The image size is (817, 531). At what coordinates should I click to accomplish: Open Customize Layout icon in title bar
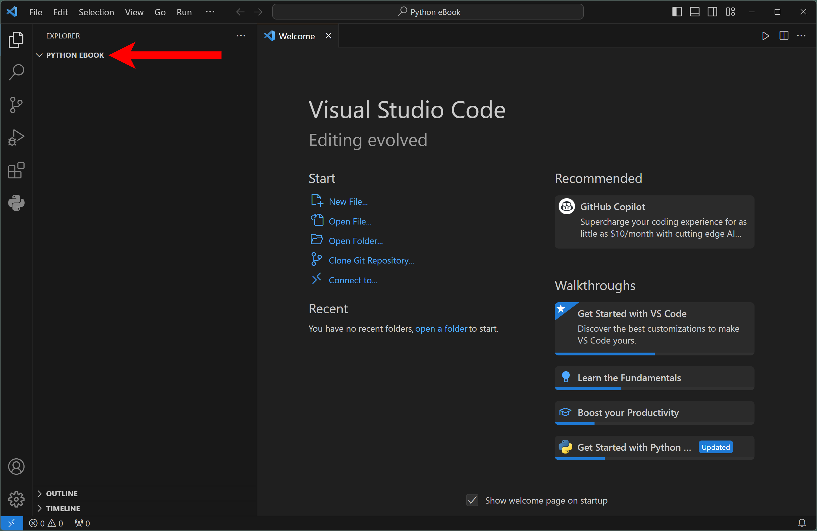tap(730, 12)
